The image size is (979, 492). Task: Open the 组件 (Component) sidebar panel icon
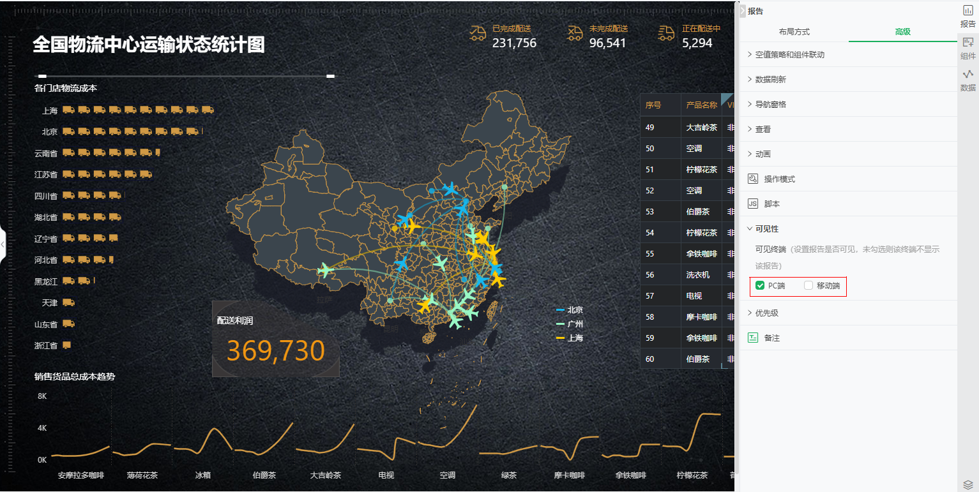pos(968,48)
